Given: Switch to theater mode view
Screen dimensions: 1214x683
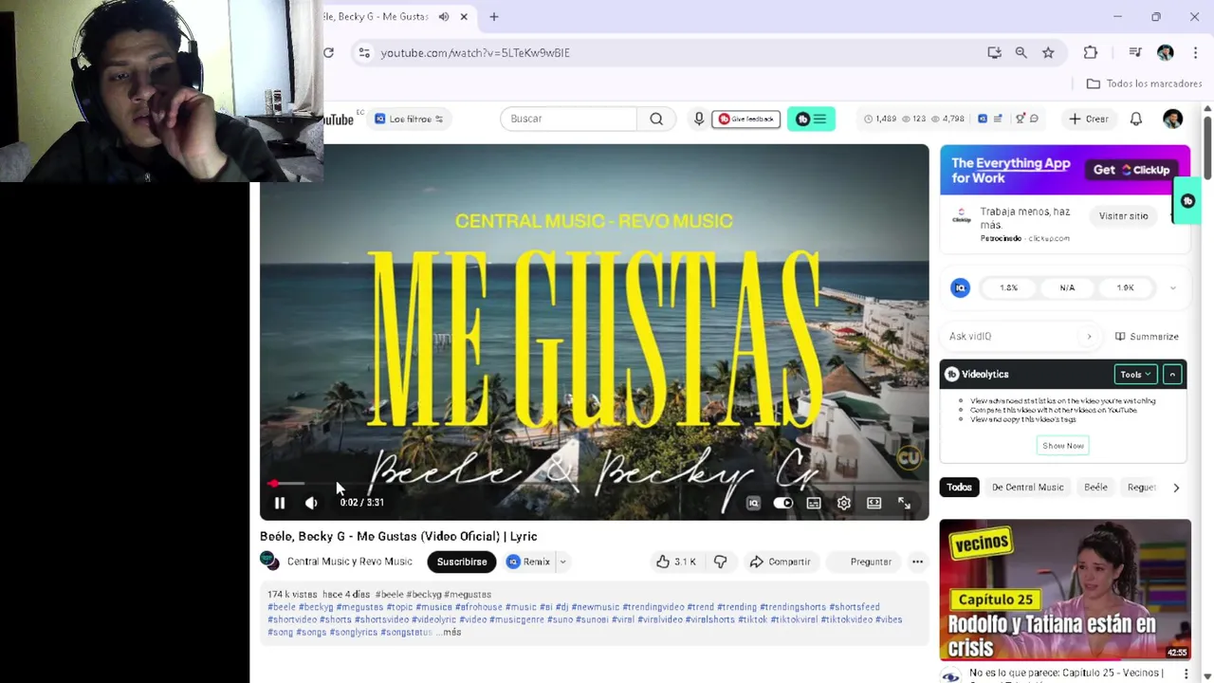Looking at the screenshot, I should (x=874, y=503).
